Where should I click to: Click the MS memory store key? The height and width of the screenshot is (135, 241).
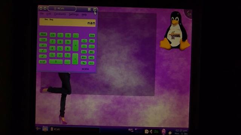coord(91,57)
